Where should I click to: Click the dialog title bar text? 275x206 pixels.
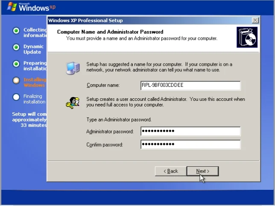pyautogui.click(x=85, y=21)
